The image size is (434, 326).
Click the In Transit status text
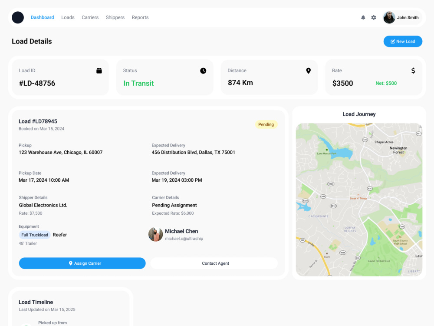pyautogui.click(x=138, y=83)
